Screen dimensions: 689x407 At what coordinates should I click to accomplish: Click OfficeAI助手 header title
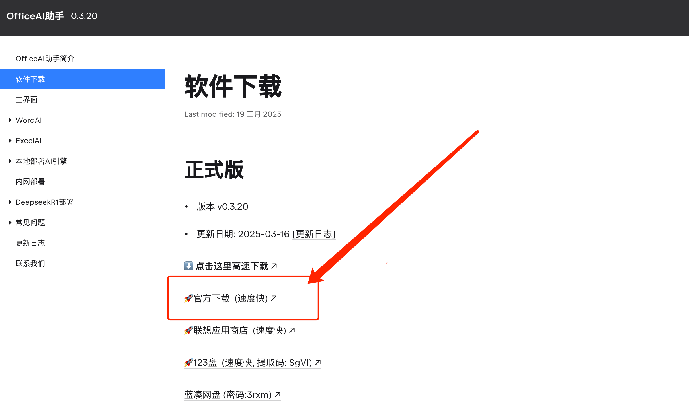(x=35, y=16)
